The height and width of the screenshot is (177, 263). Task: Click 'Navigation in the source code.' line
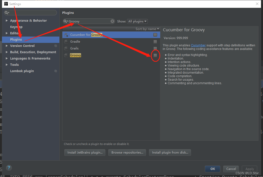pyautogui.click(x=188, y=69)
